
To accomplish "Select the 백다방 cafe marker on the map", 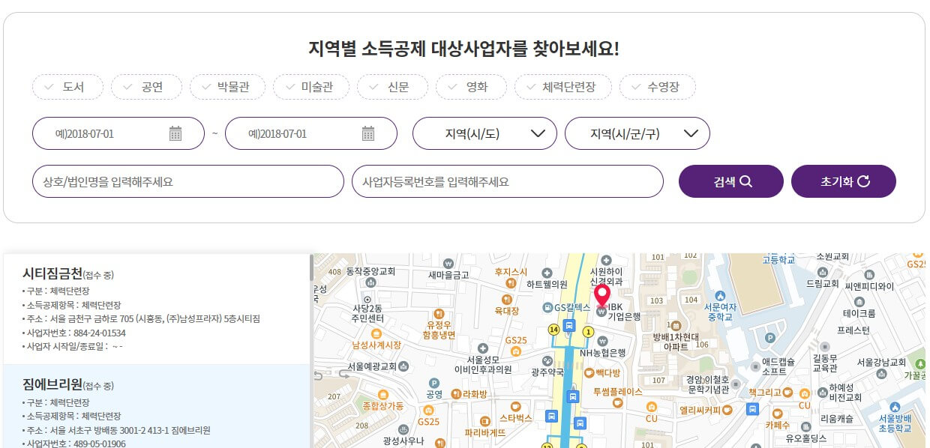I will pos(589,372).
